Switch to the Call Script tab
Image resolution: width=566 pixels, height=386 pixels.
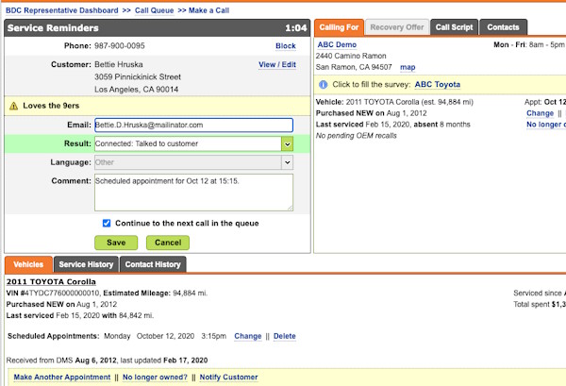[x=454, y=27]
